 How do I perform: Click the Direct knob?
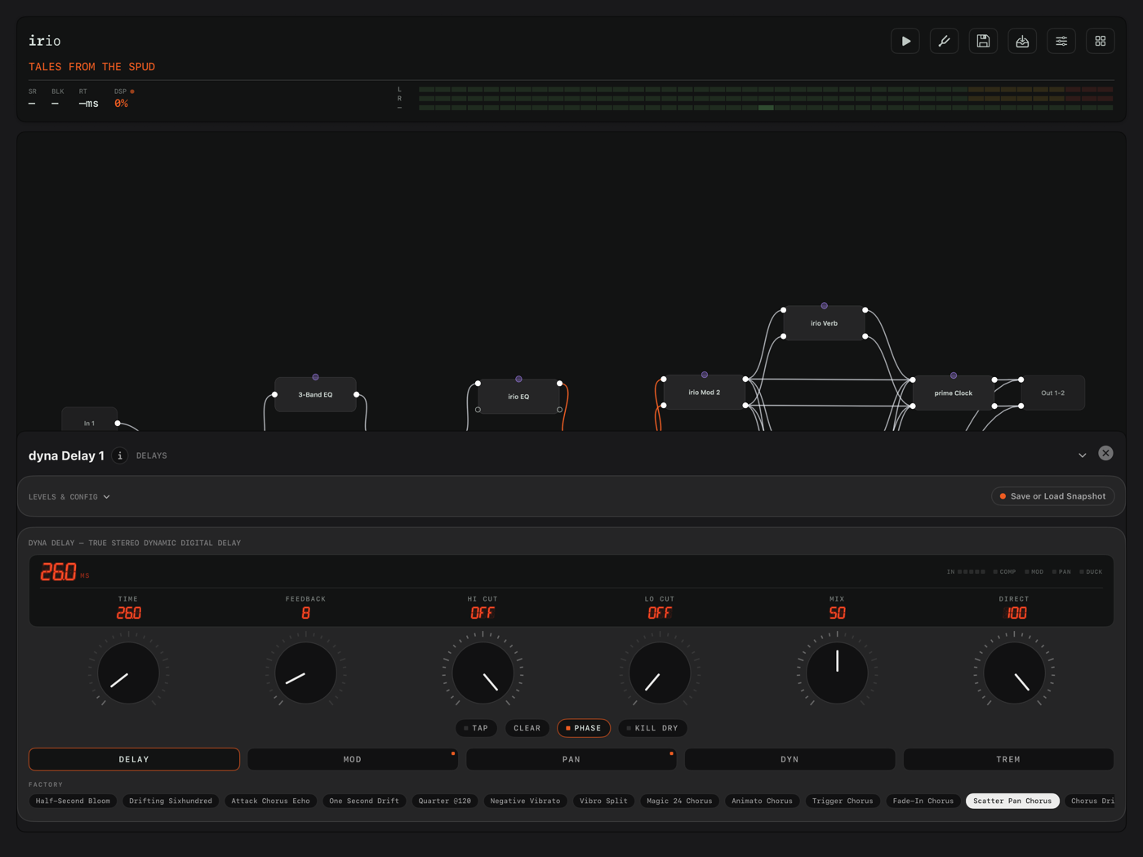(x=1014, y=673)
